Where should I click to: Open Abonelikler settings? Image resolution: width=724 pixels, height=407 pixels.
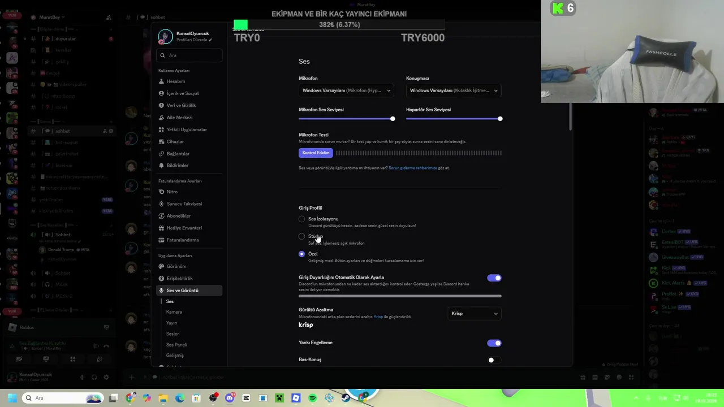tap(189, 216)
